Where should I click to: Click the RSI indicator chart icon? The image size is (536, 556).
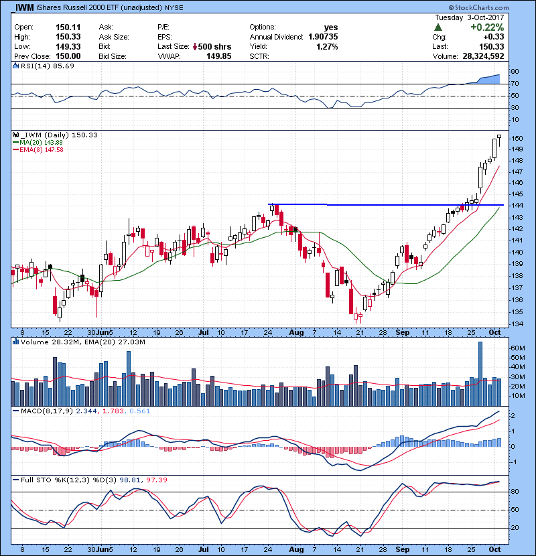[x=15, y=66]
